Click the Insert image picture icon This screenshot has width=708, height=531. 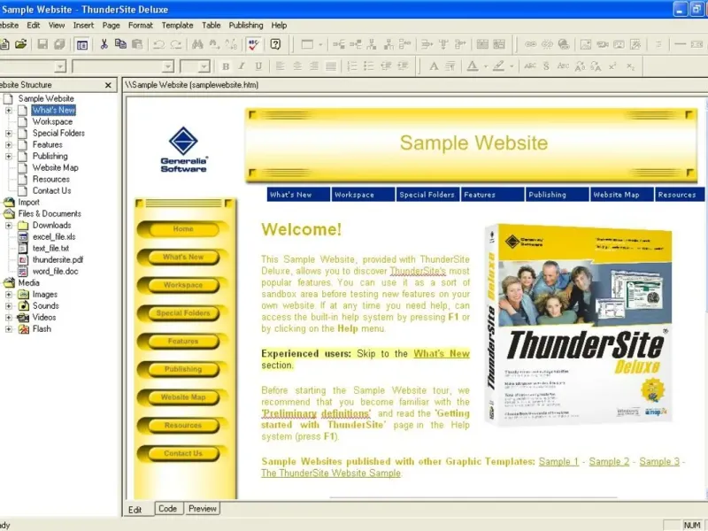(x=586, y=44)
